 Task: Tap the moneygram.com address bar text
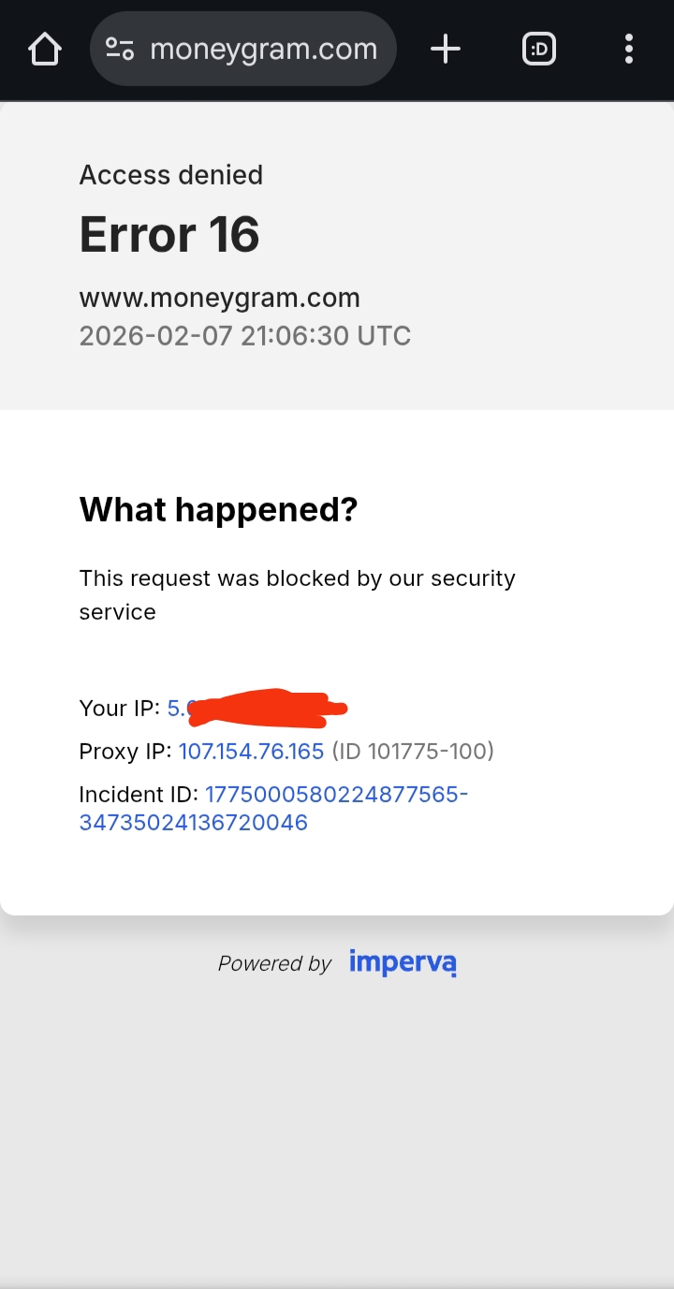263,49
